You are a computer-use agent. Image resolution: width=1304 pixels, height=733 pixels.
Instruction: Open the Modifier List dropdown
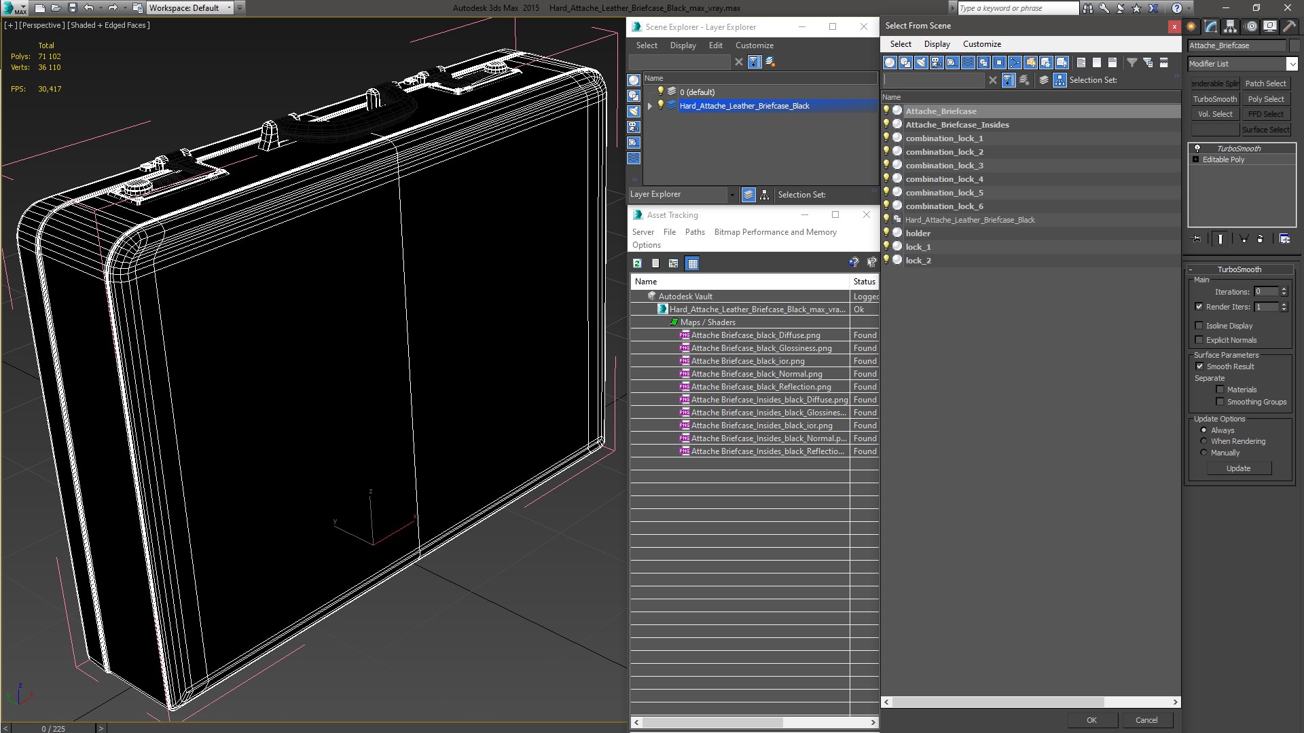click(x=1291, y=64)
